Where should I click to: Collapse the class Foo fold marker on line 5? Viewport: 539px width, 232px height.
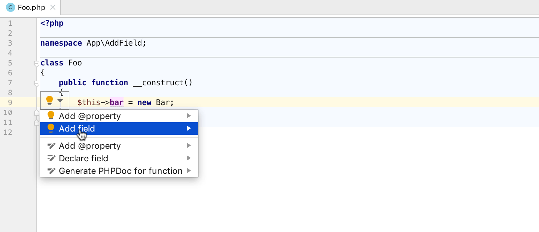pyautogui.click(x=37, y=63)
